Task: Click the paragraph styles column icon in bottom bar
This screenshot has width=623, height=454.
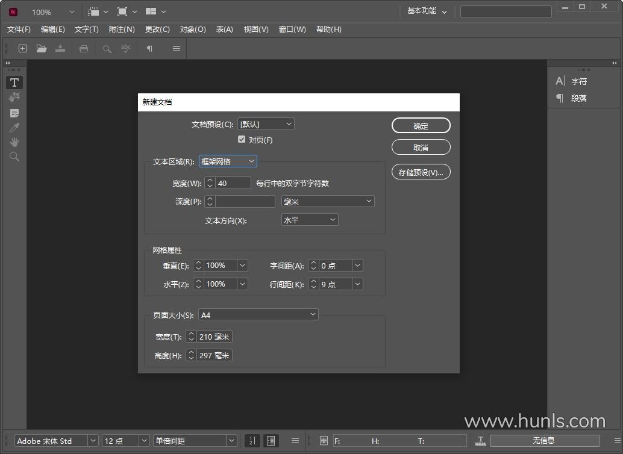Action: [x=271, y=441]
